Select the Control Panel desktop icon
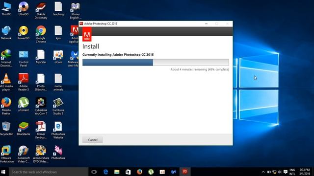The height and width of the screenshot is (176, 314). click(x=24, y=59)
